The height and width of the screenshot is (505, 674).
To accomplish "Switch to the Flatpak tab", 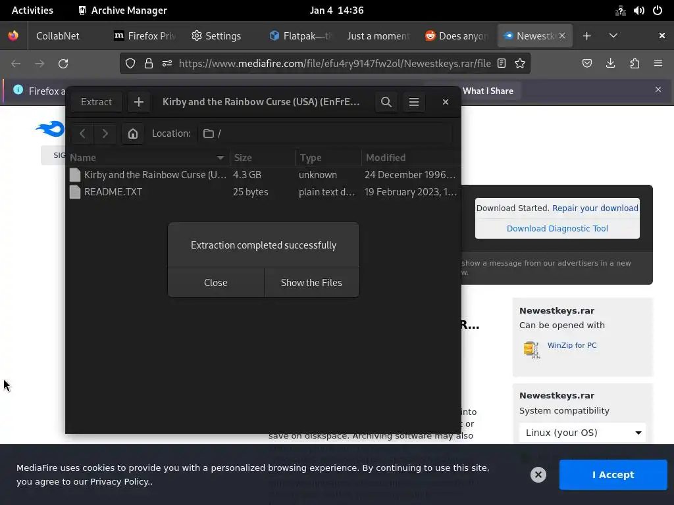I will point(301,36).
